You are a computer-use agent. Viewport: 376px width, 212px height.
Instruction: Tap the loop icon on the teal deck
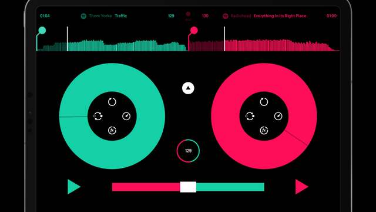(x=112, y=102)
